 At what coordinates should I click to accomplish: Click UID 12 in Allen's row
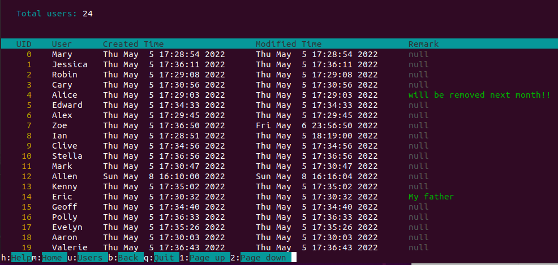pyautogui.click(x=27, y=176)
